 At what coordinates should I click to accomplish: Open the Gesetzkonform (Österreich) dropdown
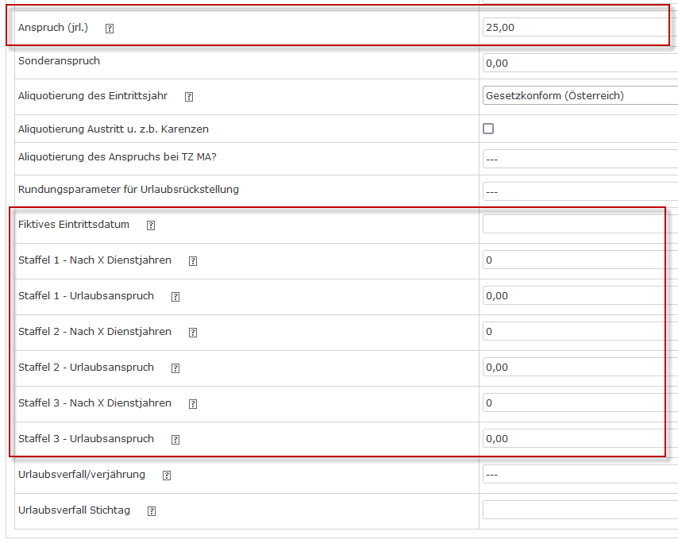(x=580, y=96)
